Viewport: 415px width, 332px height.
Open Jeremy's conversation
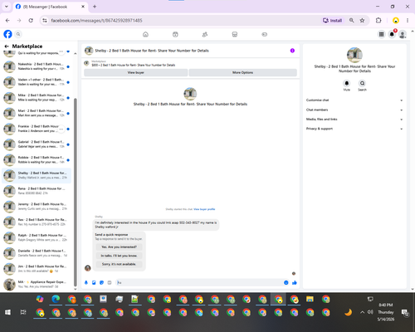pyautogui.click(x=37, y=207)
